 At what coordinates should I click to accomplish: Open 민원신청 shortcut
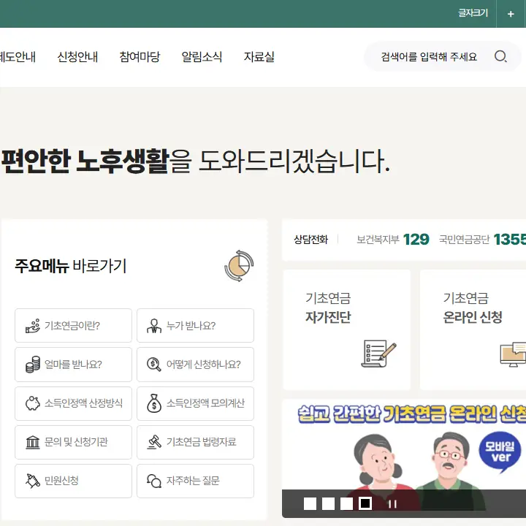[x=74, y=481]
